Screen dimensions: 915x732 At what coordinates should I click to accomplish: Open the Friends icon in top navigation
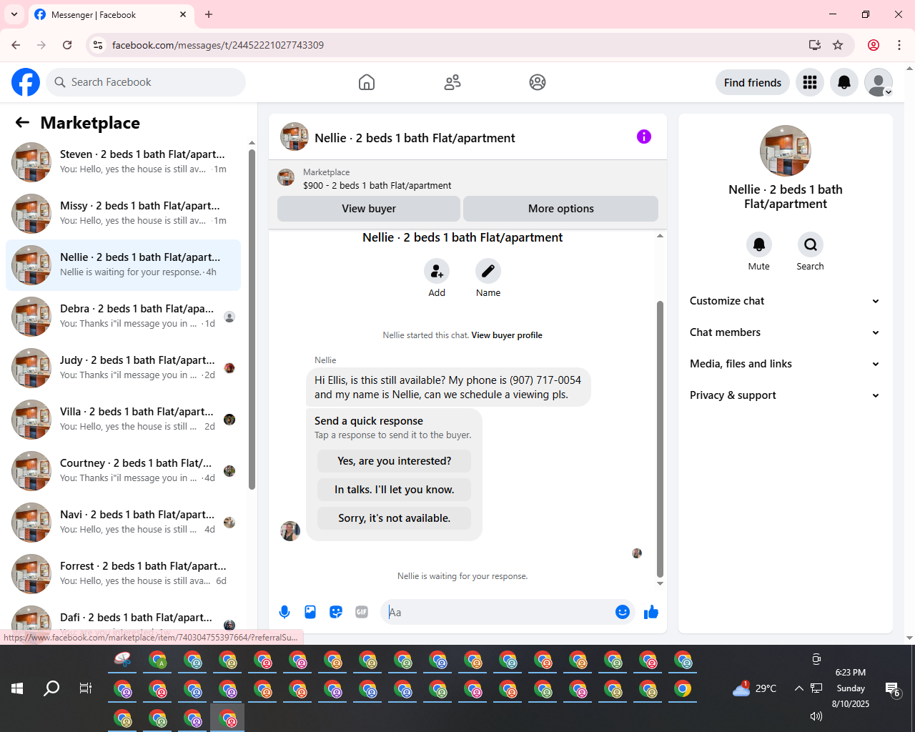pos(452,82)
